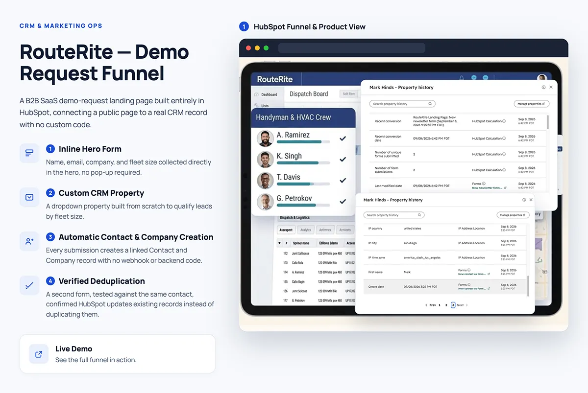Close the dialog listing Recent conversion
The height and width of the screenshot is (393, 588).
coord(551,87)
